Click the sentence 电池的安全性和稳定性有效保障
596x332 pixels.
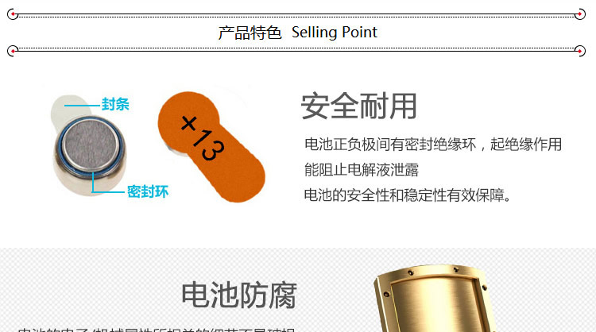click(408, 195)
